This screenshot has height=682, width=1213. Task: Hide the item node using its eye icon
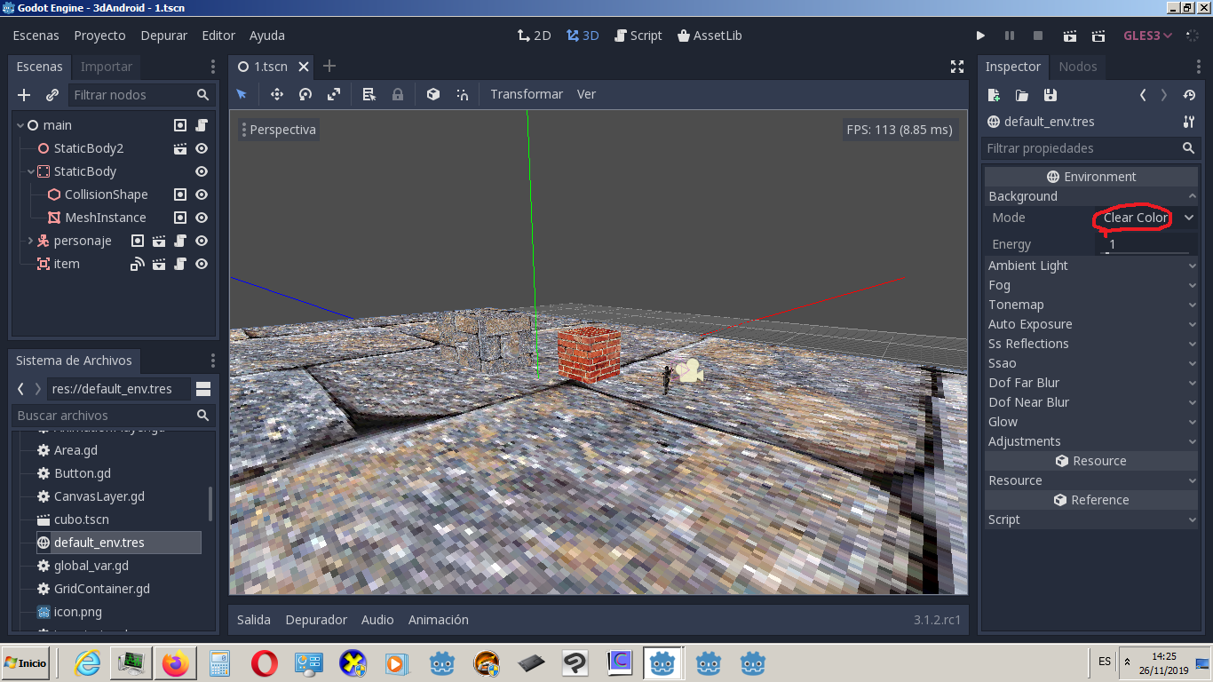201,263
